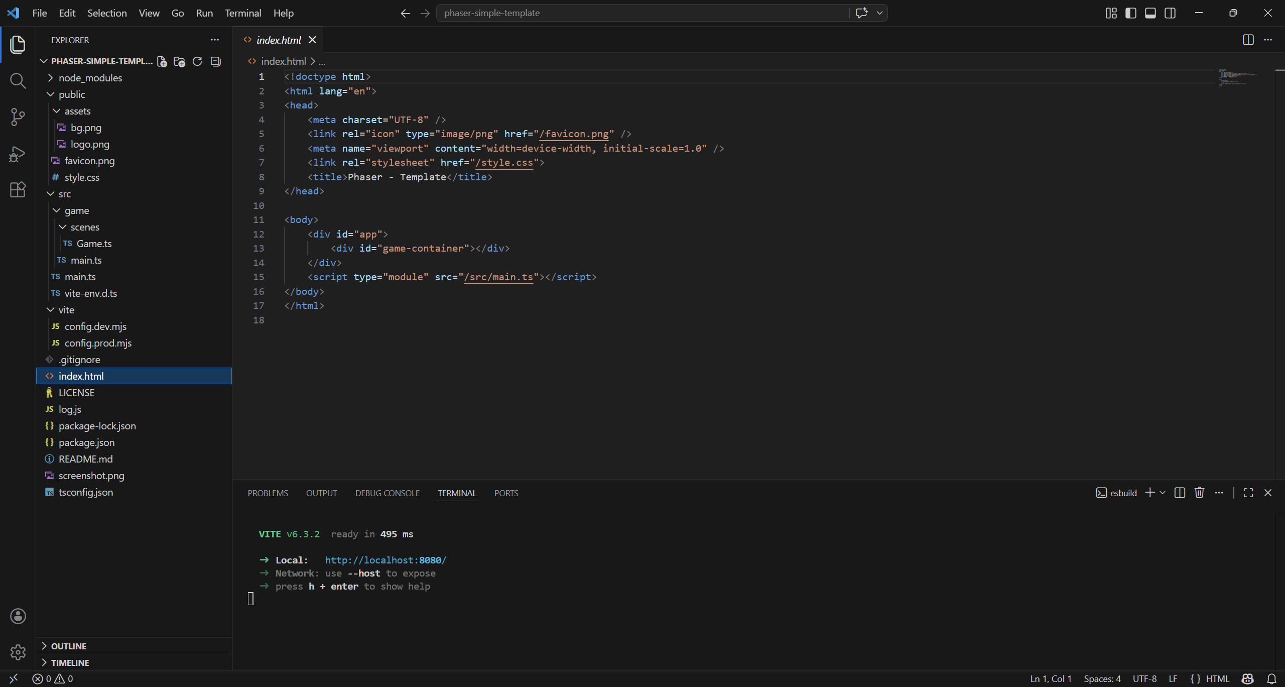Viewport: 1285px width, 687px height.
Task: Toggle the bottom panel visibility
Action: coord(1150,13)
